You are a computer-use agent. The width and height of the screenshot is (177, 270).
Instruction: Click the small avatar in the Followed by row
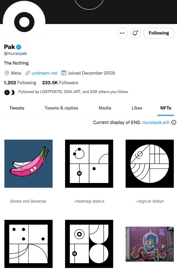tap(6, 92)
